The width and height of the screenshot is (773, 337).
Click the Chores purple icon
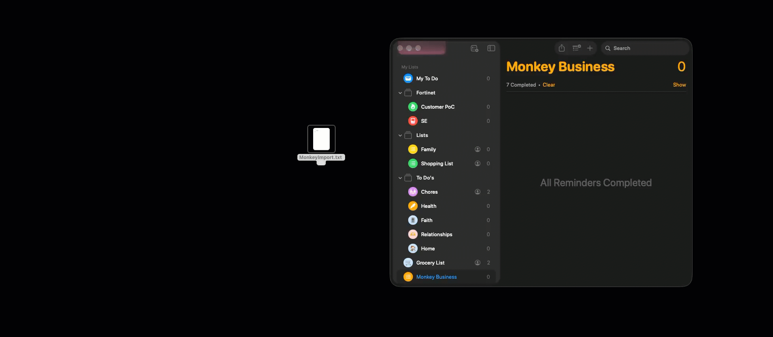(413, 192)
